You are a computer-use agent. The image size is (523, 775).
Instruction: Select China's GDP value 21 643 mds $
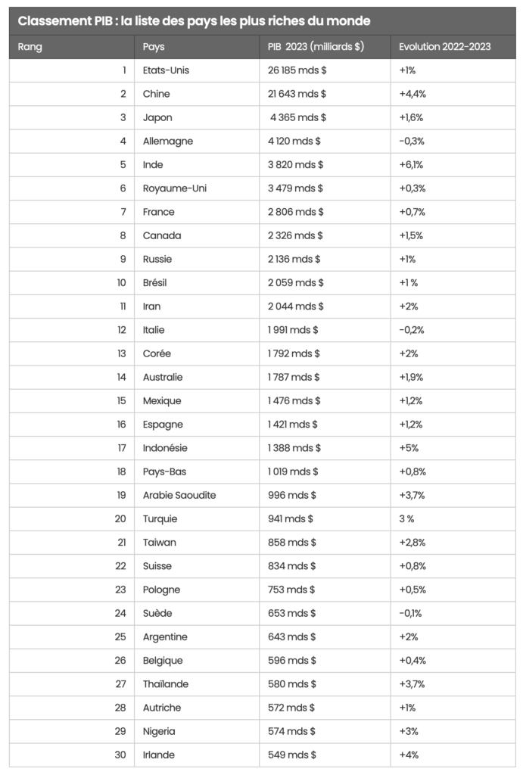[297, 94]
